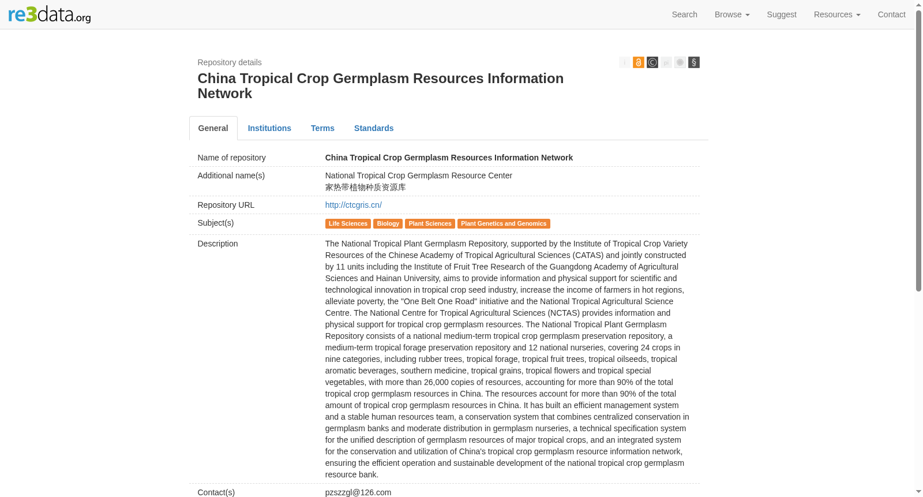Switch to the Terms tab
Viewport: 923px width, 497px height.
click(x=322, y=128)
